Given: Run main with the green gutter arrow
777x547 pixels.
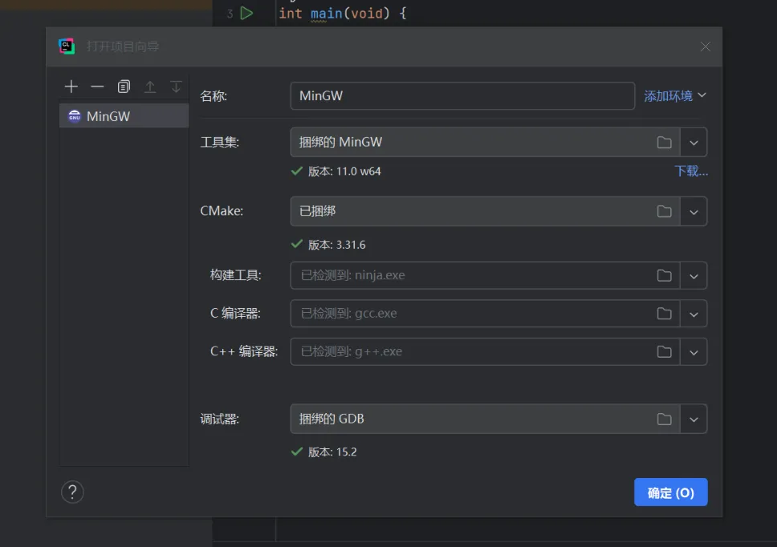Looking at the screenshot, I should pos(246,13).
